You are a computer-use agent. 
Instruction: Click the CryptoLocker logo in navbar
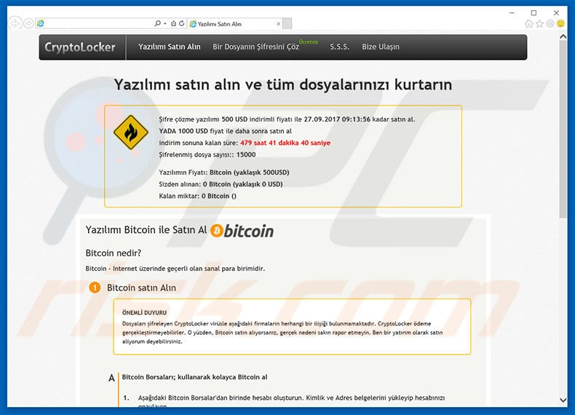pyautogui.click(x=80, y=47)
